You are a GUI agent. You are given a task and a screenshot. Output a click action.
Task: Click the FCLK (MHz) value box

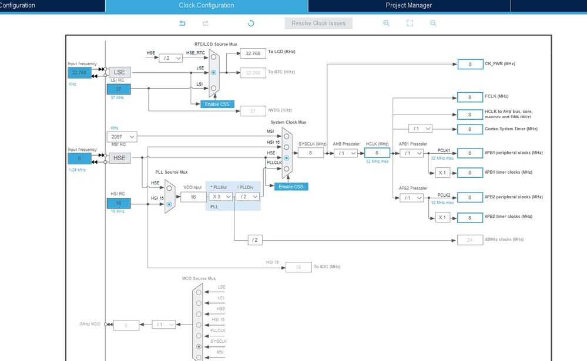(470, 97)
